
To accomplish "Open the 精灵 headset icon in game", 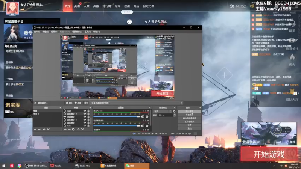I will [292, 24].
